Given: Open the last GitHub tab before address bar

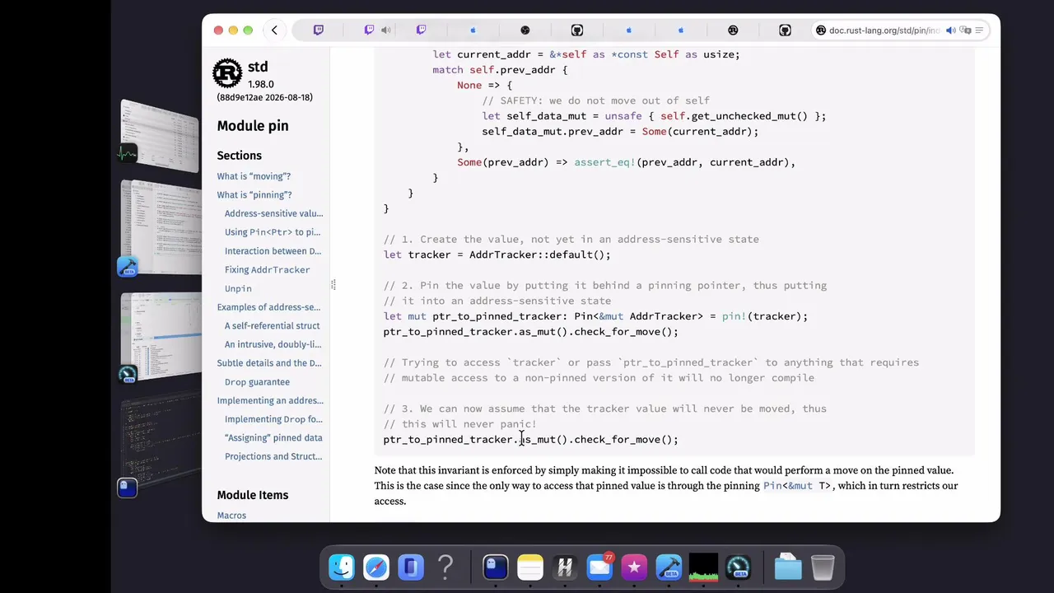Looking at the screenshot, I should (x=785, y=30).
